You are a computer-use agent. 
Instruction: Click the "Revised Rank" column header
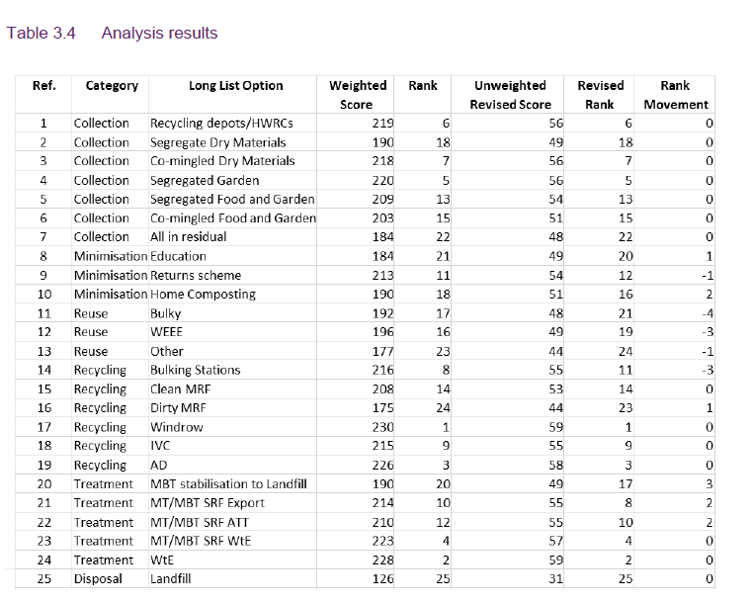[x=600, y=95]
